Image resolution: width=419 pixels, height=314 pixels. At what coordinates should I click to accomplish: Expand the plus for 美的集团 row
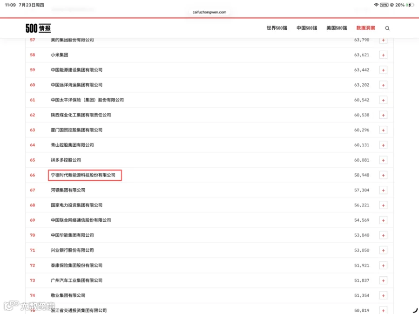coord(383,40)
